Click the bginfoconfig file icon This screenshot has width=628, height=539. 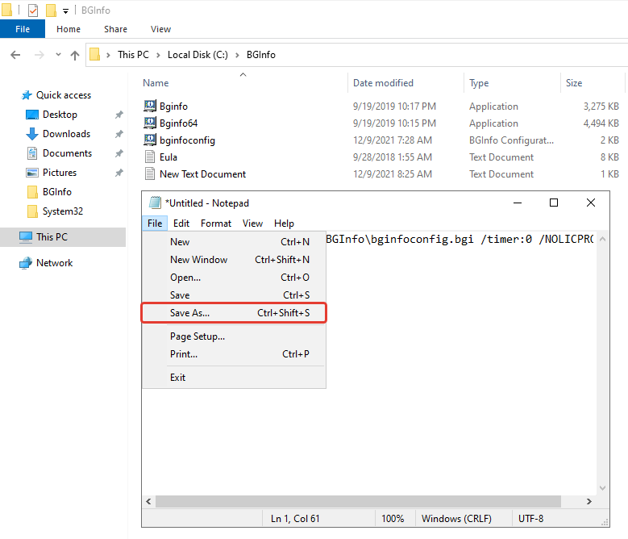pos(150,140)
